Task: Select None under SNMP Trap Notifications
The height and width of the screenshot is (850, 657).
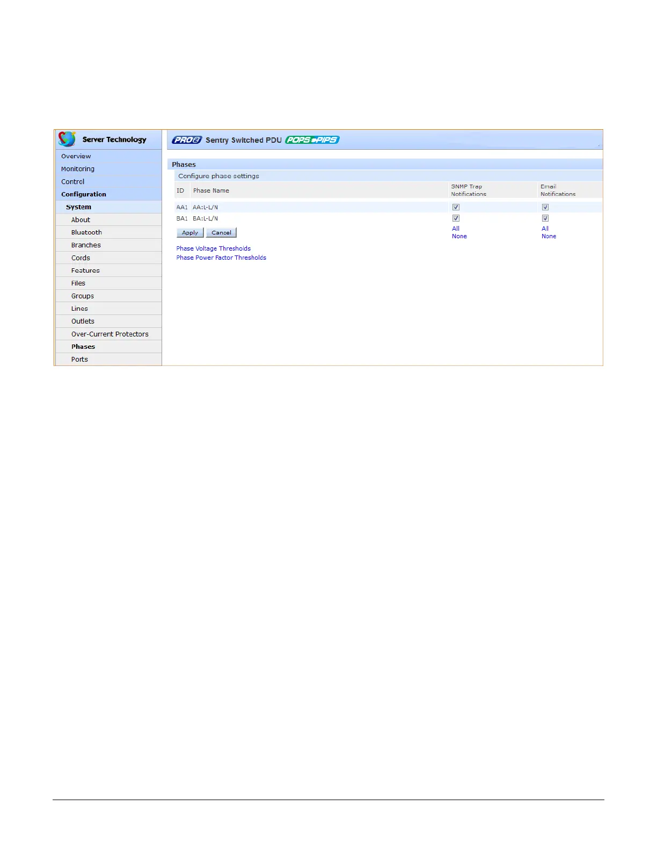Action: pyautogui.click(x=459, y=236)
